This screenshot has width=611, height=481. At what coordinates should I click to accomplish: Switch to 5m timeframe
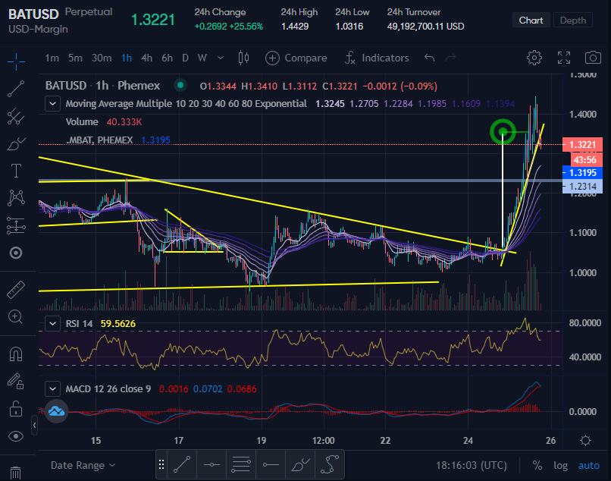click(75, 58)
